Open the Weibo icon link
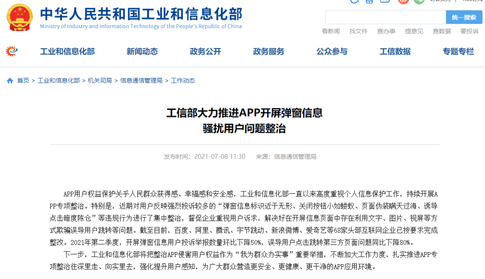Viewport: 485px width, 279px height. (403, 1)
